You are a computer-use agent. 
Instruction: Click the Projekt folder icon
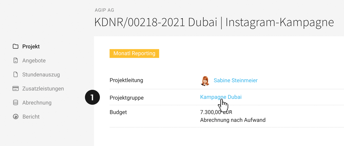[x=16, y=47]
